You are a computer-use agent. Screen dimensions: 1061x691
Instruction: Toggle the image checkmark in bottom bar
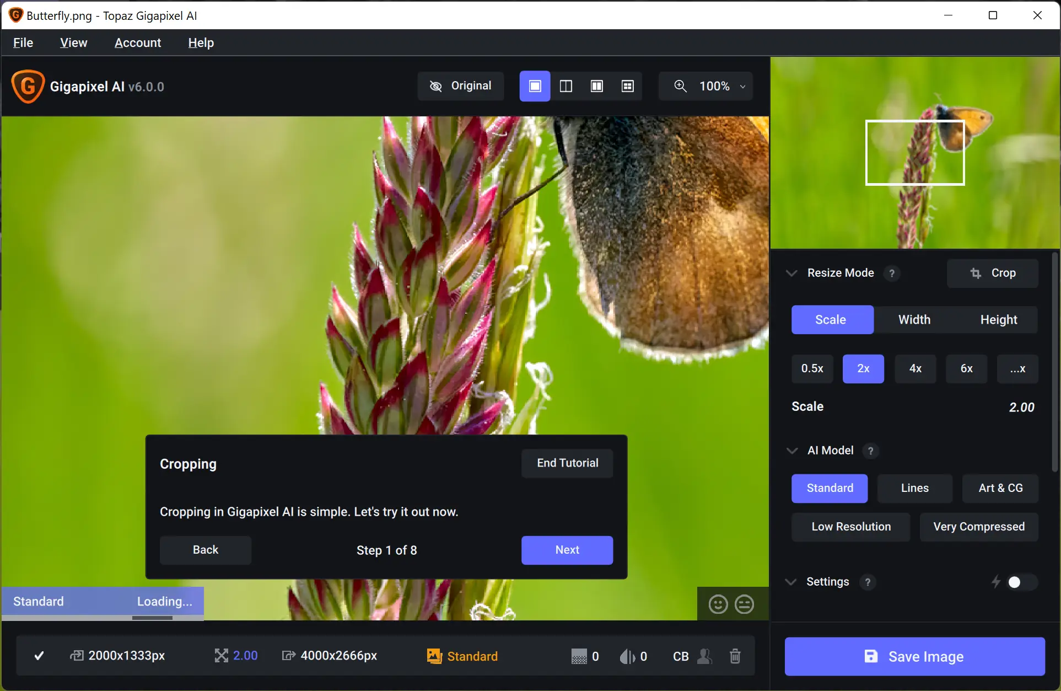(39, 656)
